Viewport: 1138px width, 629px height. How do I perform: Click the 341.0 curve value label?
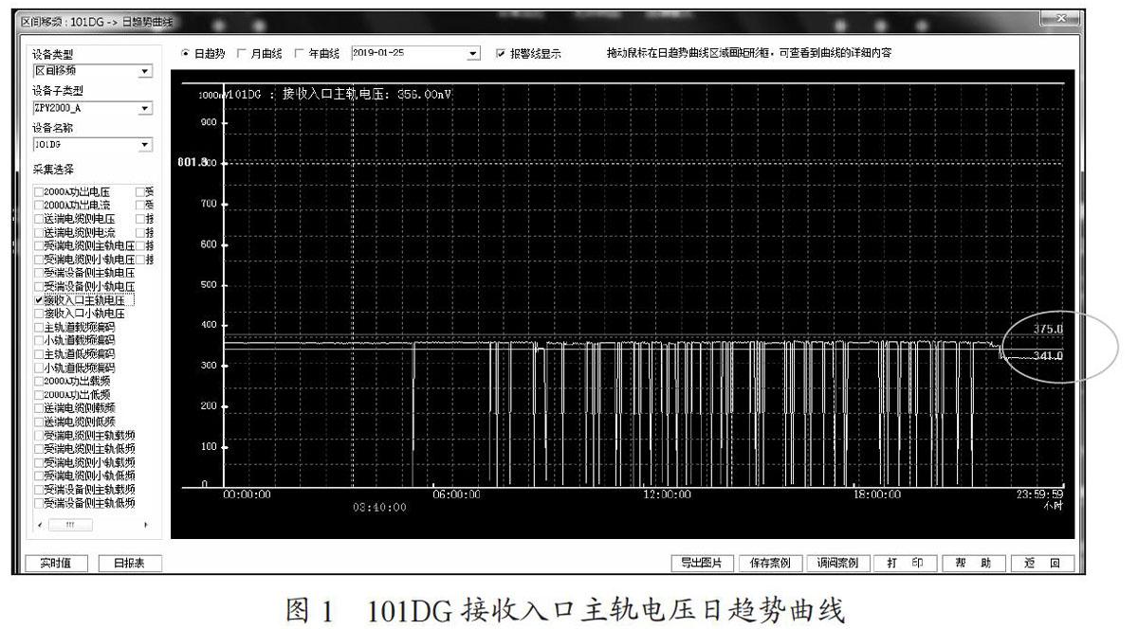[x=1047, y=356]
